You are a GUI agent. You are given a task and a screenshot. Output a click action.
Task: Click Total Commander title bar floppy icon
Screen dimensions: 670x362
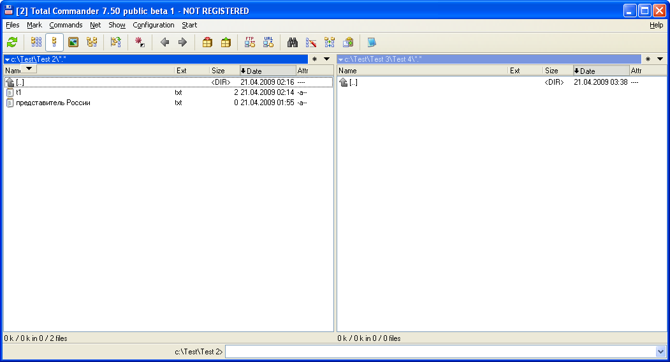(8, 10)
